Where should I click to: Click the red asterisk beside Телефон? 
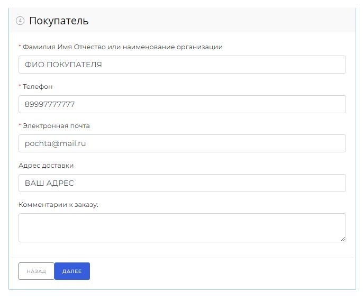[x=20, y=86]
